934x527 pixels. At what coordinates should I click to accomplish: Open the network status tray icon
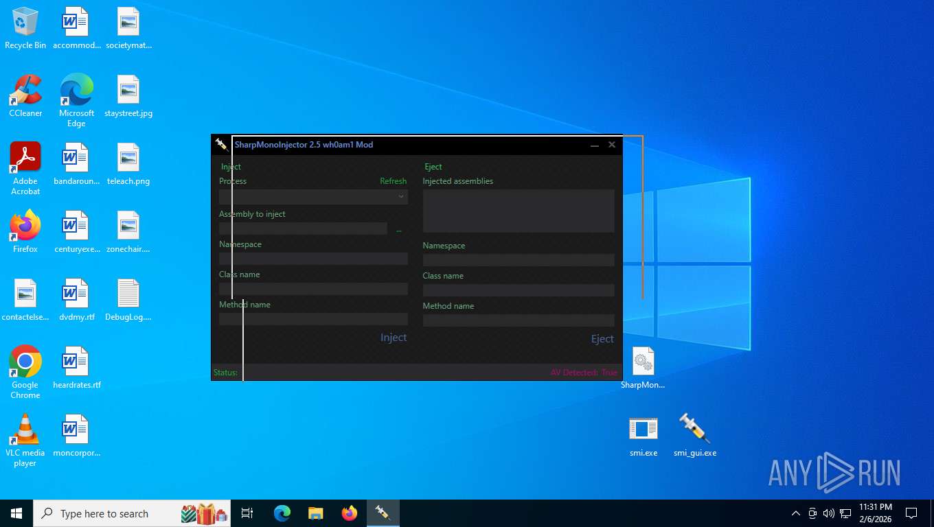pyautogui.click(x=845, y=513)
